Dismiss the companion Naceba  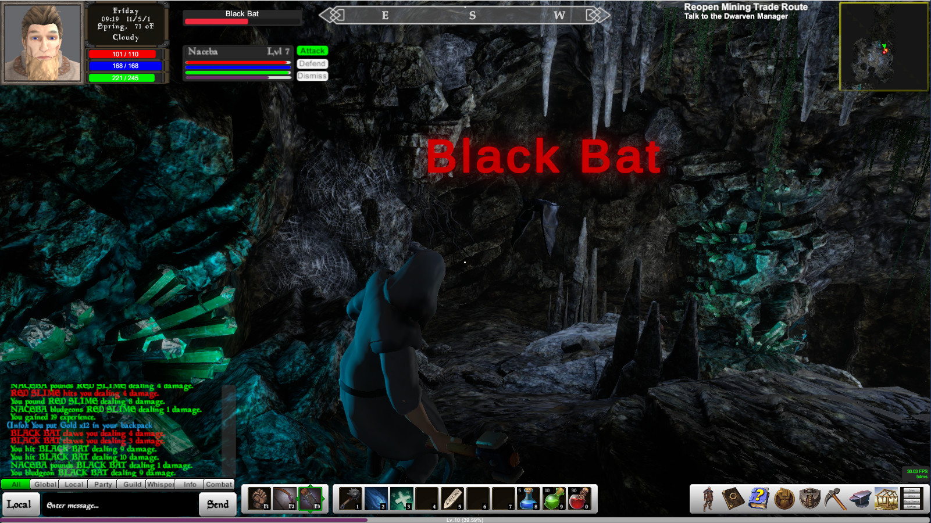pyautogui.click(x=312, y=76)
